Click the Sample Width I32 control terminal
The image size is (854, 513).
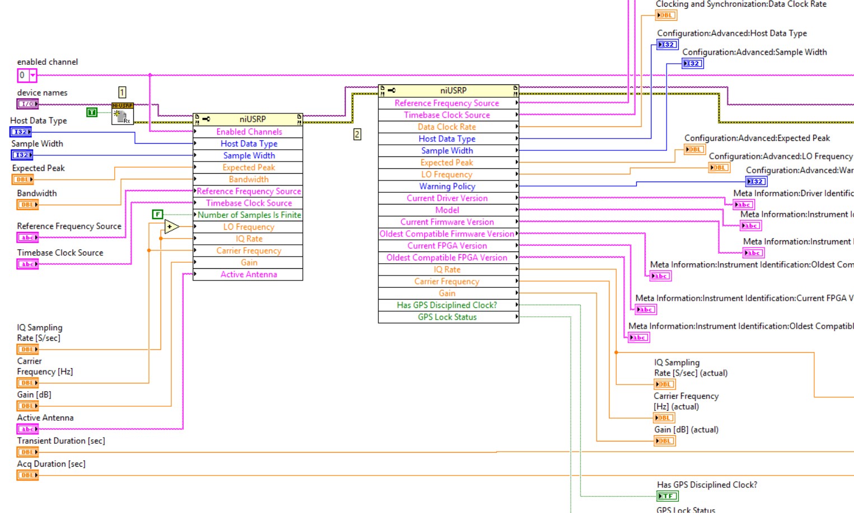click(22, 155)
